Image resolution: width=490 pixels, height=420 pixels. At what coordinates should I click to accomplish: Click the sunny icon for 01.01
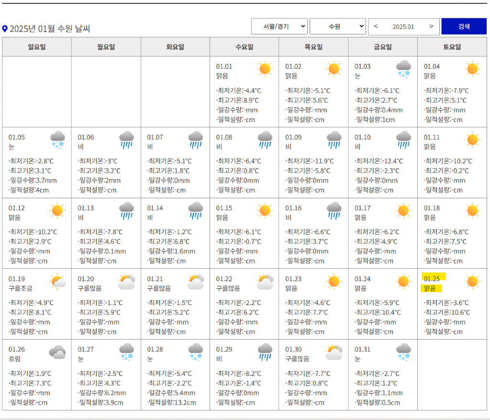[265, 69]
